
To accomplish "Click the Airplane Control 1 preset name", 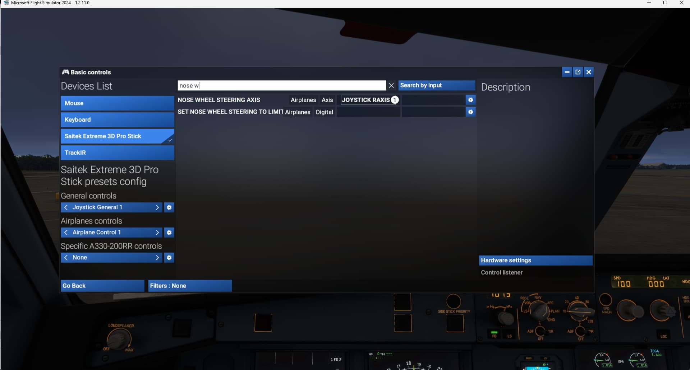I will click(x=97, y=233).
